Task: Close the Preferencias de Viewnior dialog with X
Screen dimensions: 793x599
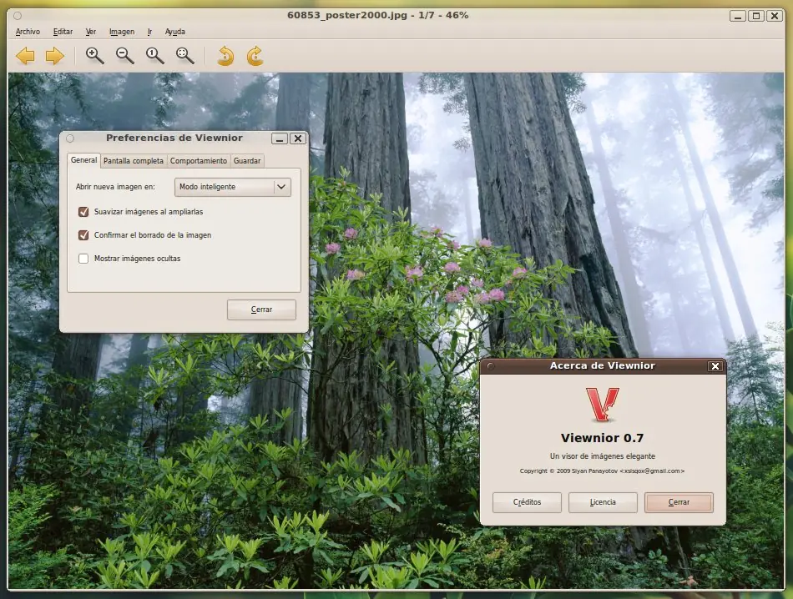Action: (298, 138)
